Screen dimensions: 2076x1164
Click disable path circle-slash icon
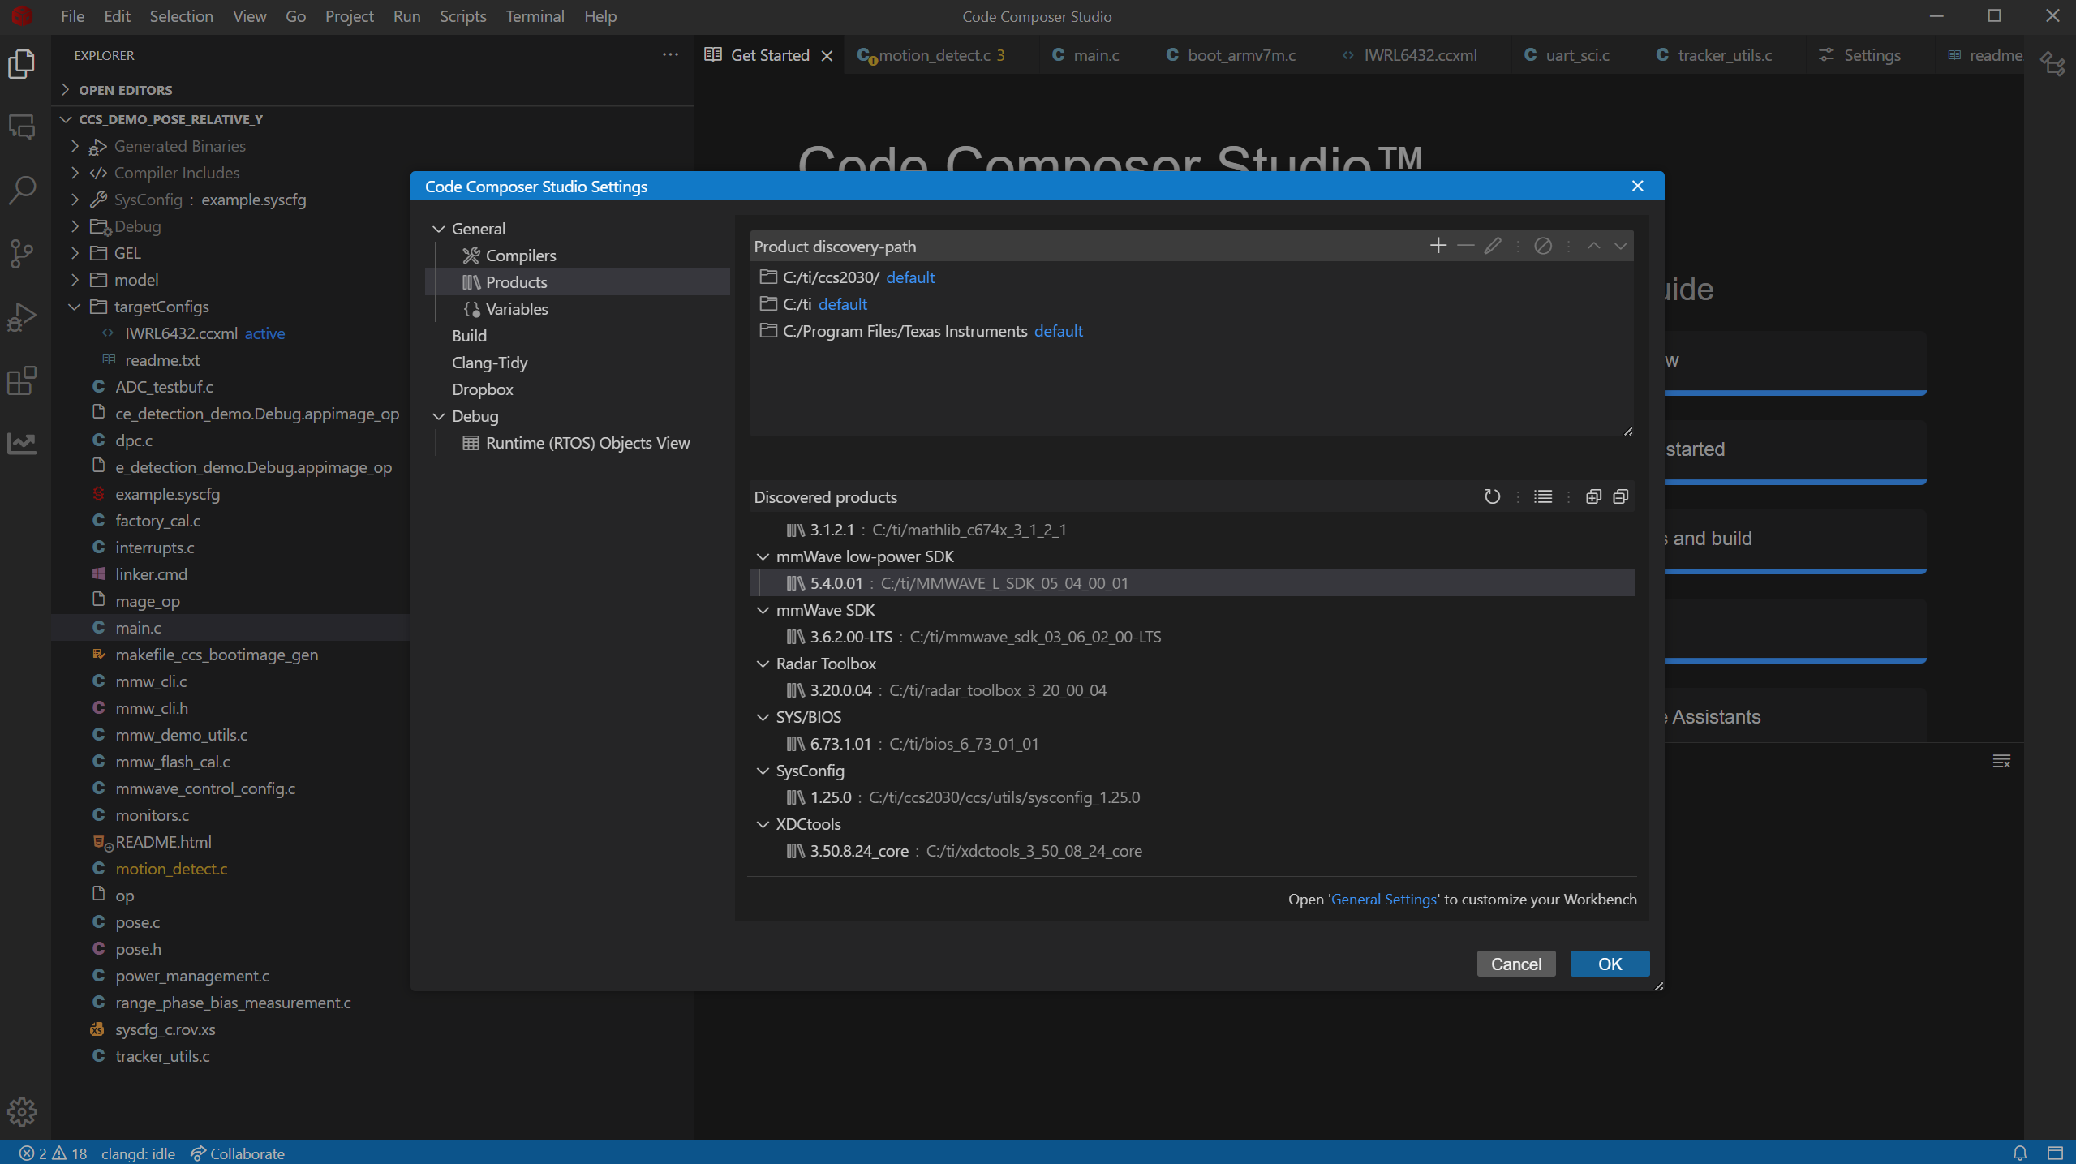tap(1543, 246)
